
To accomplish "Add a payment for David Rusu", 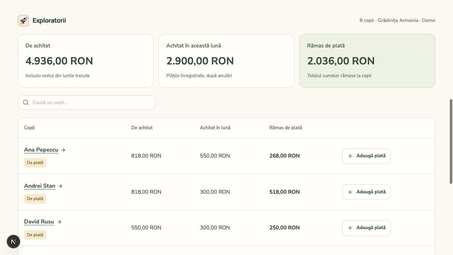I will pos(366,228).
